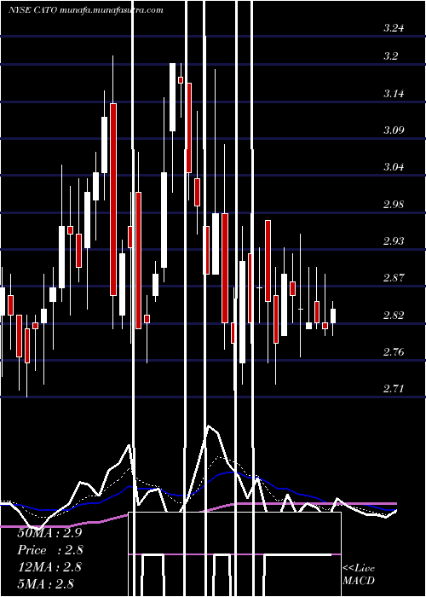This screenshot has height=597, width=426.
Task: Click the 3.14 price axis label
Action: (x=394, y=94)
